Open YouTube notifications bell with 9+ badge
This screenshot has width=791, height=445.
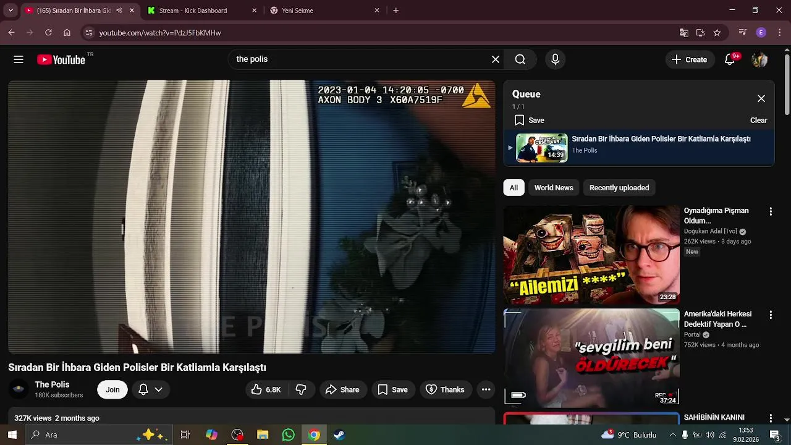pos(730,59)
